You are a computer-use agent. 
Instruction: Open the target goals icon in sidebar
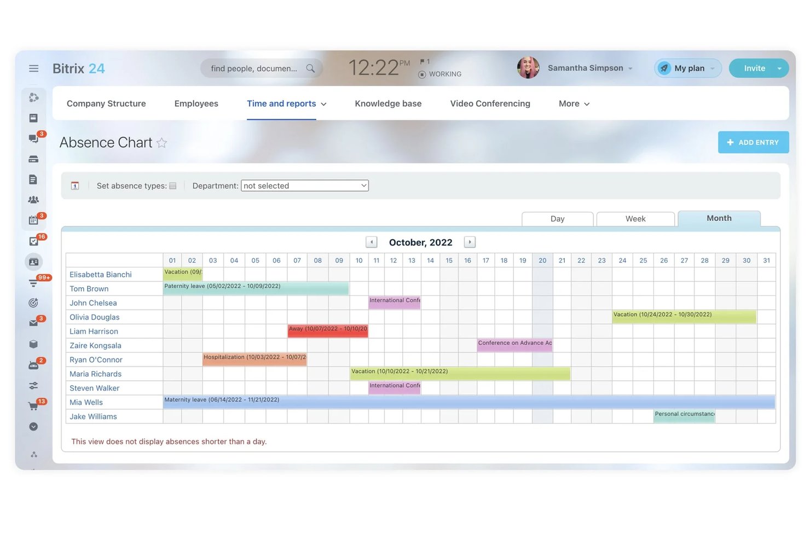33,303
